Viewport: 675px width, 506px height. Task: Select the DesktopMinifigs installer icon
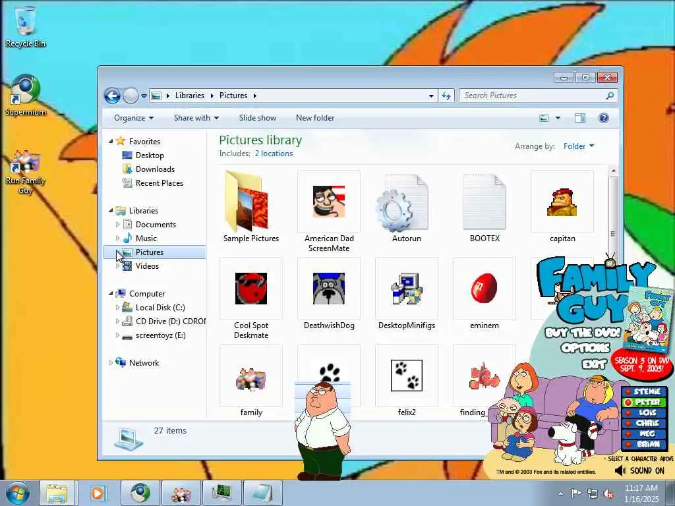(x=406, y=289)
